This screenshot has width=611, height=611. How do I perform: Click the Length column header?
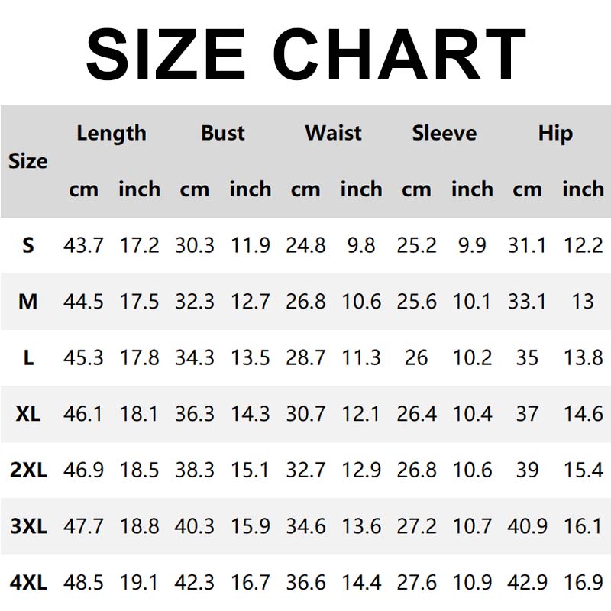coord(111,133)
